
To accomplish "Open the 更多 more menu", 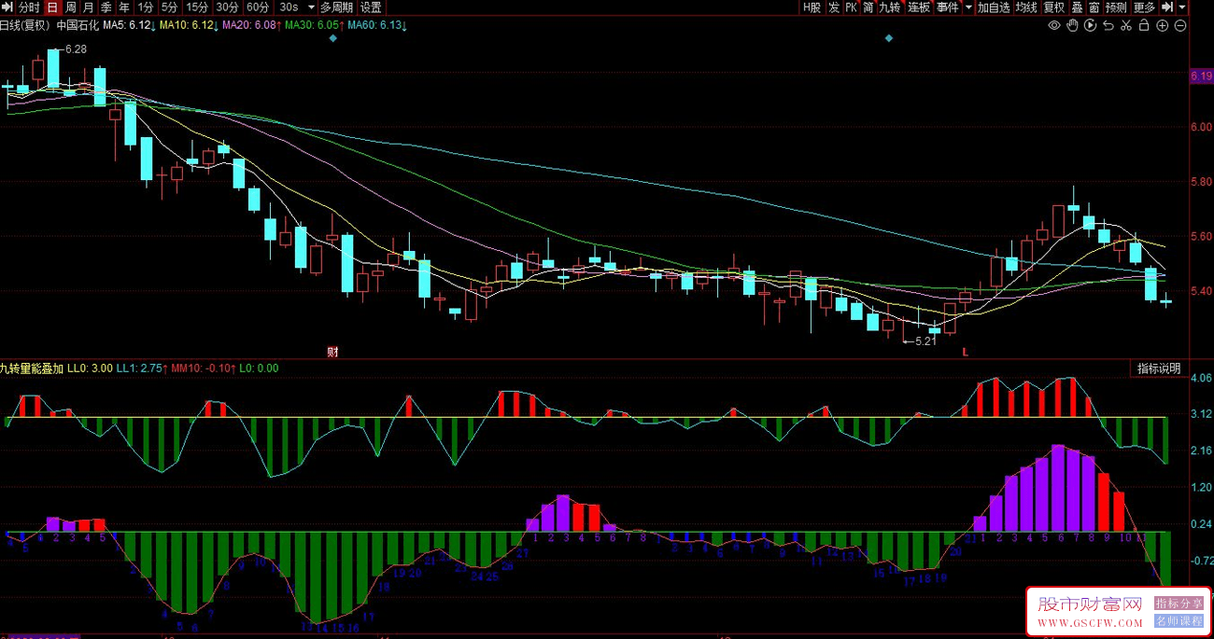I will tap(1144, 7).
